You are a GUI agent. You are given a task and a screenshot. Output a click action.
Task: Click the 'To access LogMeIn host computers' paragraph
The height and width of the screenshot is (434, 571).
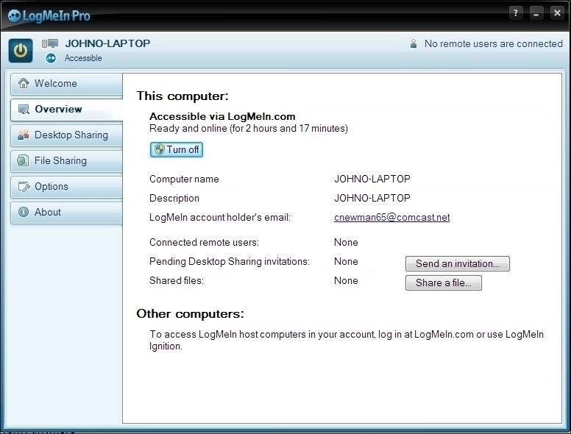click(347, 340)
